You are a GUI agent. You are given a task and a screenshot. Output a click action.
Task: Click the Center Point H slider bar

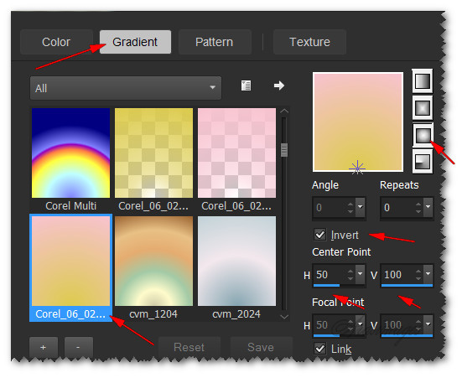click(339, 286)
